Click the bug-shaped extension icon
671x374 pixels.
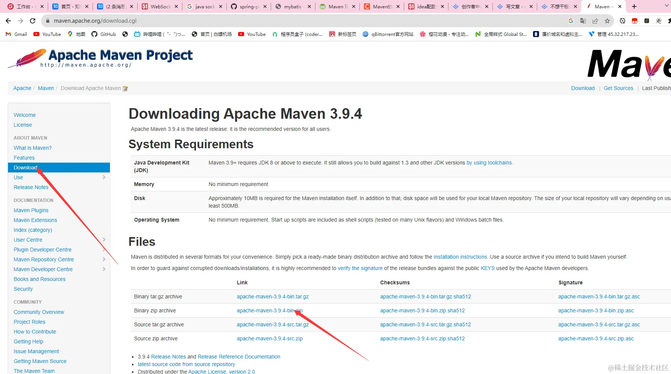pos(659,21)
